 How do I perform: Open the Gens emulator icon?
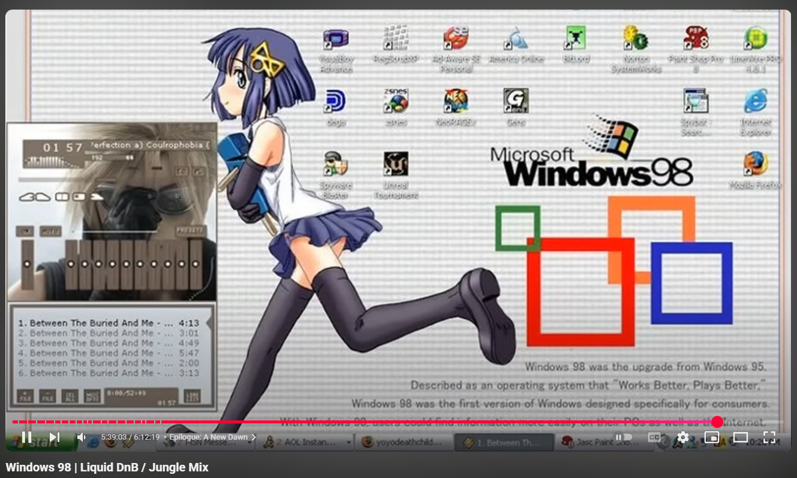click(x=516, y=107)
